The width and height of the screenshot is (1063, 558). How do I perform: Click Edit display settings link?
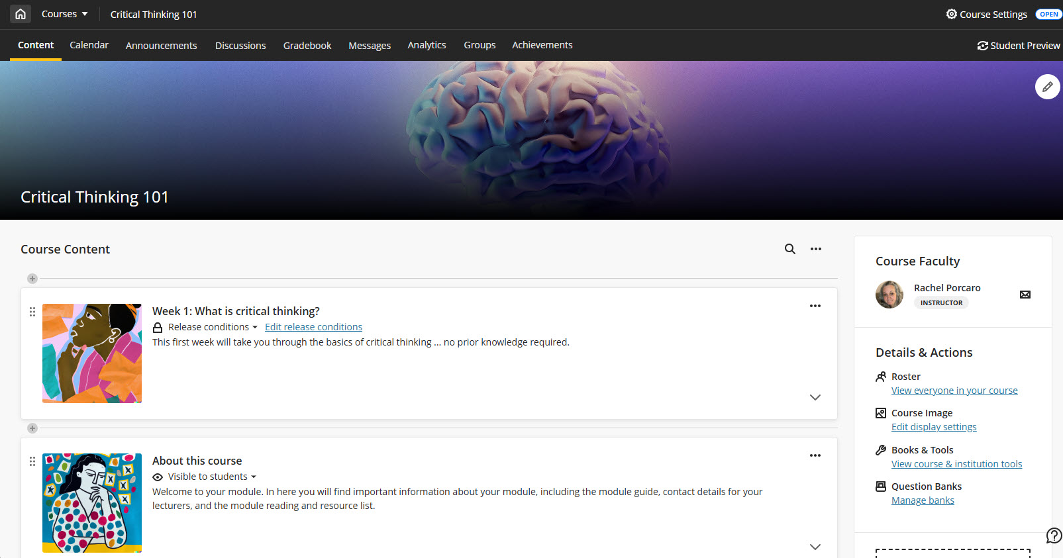pyautogui.click(x=934, y=427)
